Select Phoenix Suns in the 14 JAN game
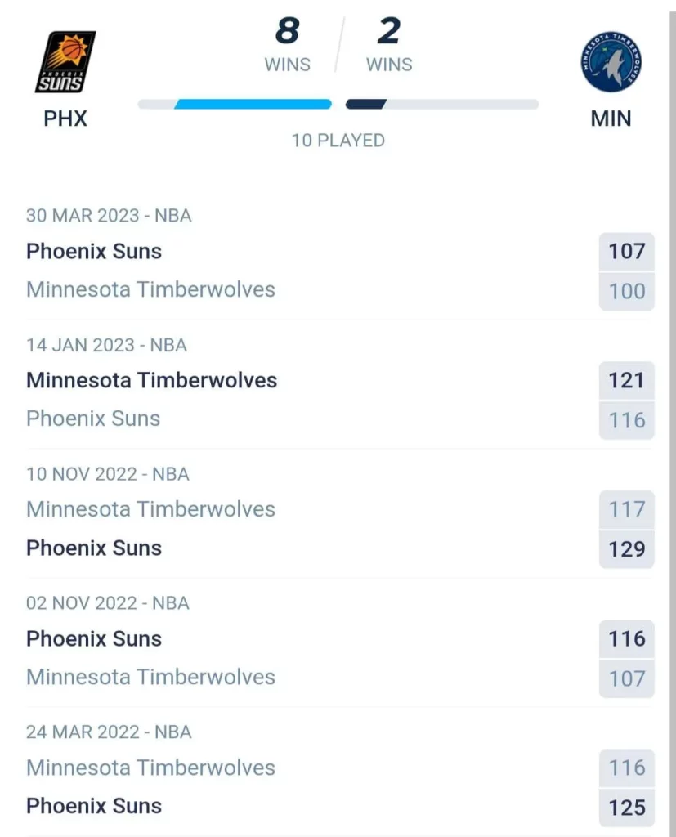 [93, 418]
